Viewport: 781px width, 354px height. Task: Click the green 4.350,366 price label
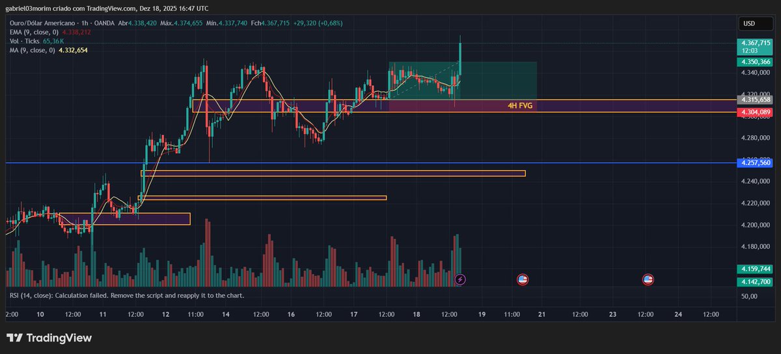pos(755,62)
